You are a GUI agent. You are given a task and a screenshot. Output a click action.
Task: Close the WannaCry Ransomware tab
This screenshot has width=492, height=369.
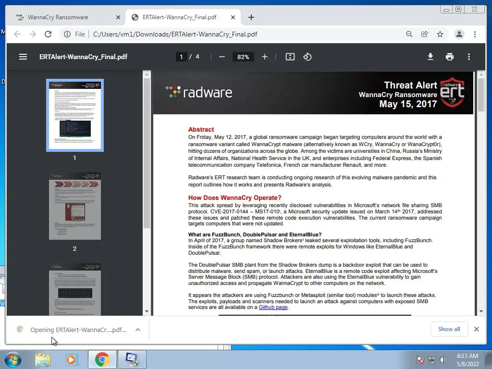[x=118, y=17]
